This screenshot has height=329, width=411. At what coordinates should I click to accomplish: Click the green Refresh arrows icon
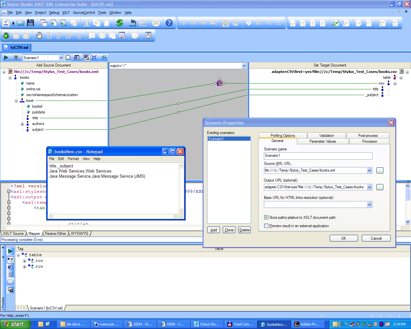(120, 23)
